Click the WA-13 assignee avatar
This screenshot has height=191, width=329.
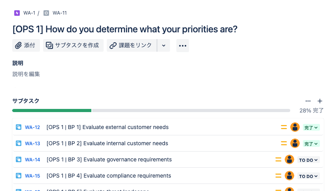(295, 144)
